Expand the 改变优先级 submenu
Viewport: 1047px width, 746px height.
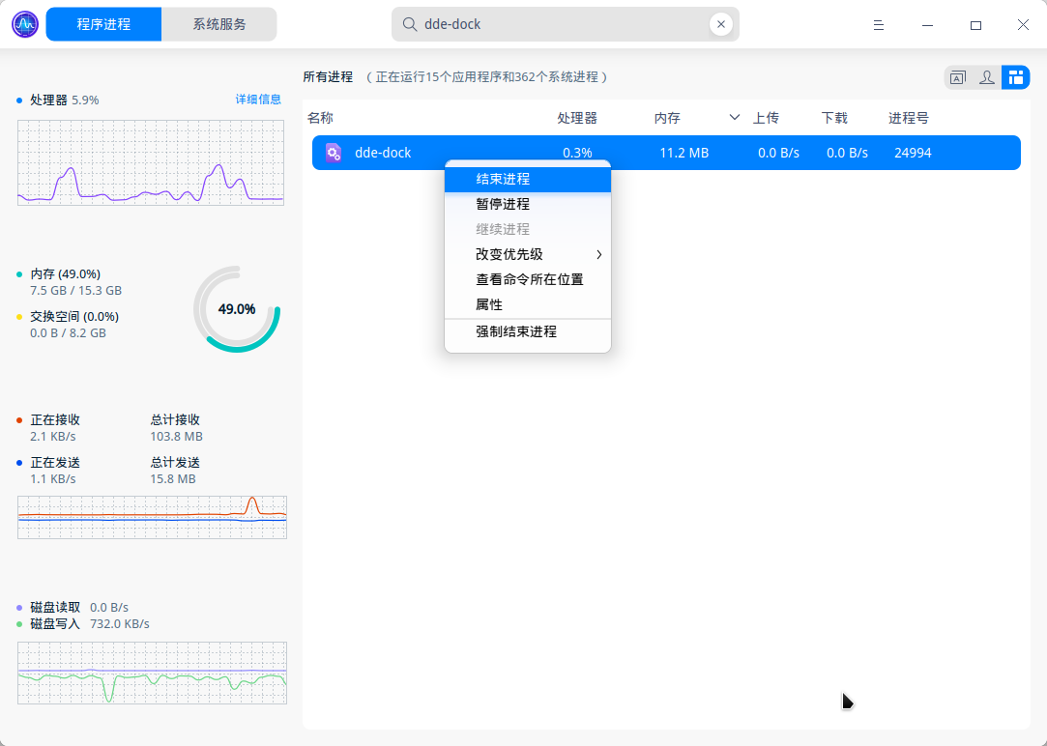(x=527, y=254)
